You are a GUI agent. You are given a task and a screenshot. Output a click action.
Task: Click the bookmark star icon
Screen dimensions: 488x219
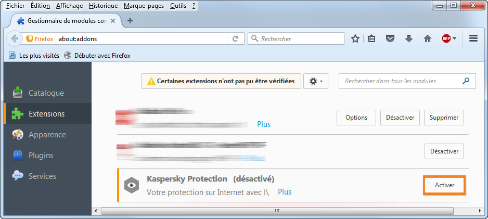point(355,38)
